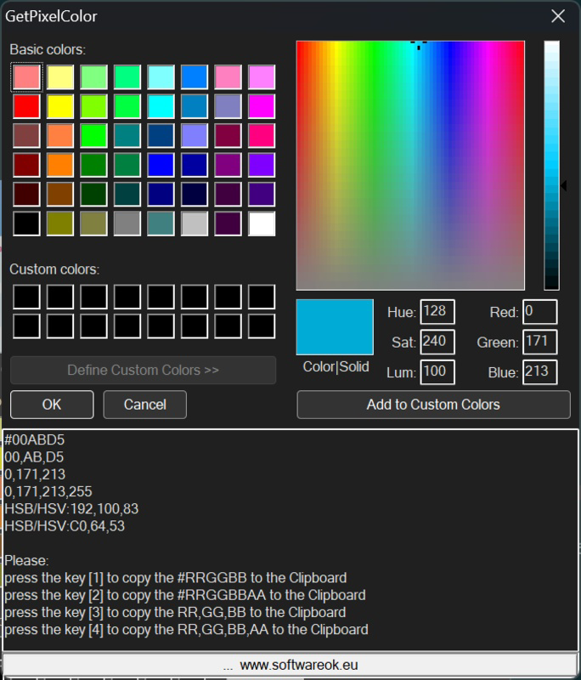
Task: Select the violet swatch in fourth row
Action: pos(262,165)
